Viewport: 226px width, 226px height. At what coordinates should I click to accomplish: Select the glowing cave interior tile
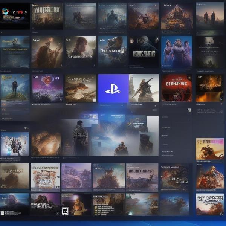click(46, 144)
